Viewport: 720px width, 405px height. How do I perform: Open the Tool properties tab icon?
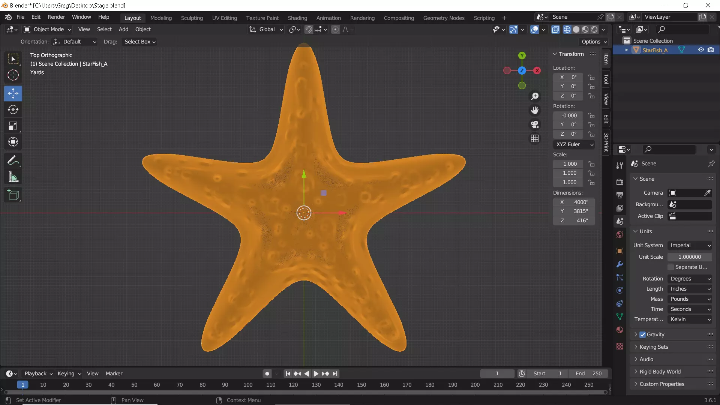pyautogui.click(x=619, y=166)
